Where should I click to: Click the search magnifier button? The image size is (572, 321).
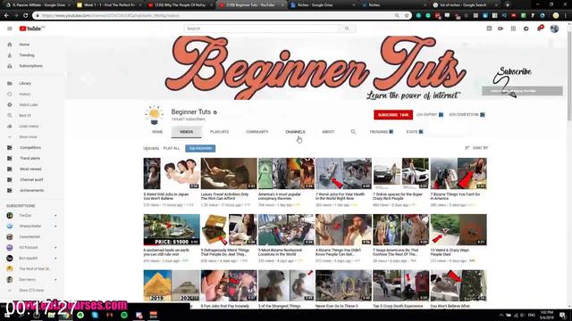(x=347, y=29)
